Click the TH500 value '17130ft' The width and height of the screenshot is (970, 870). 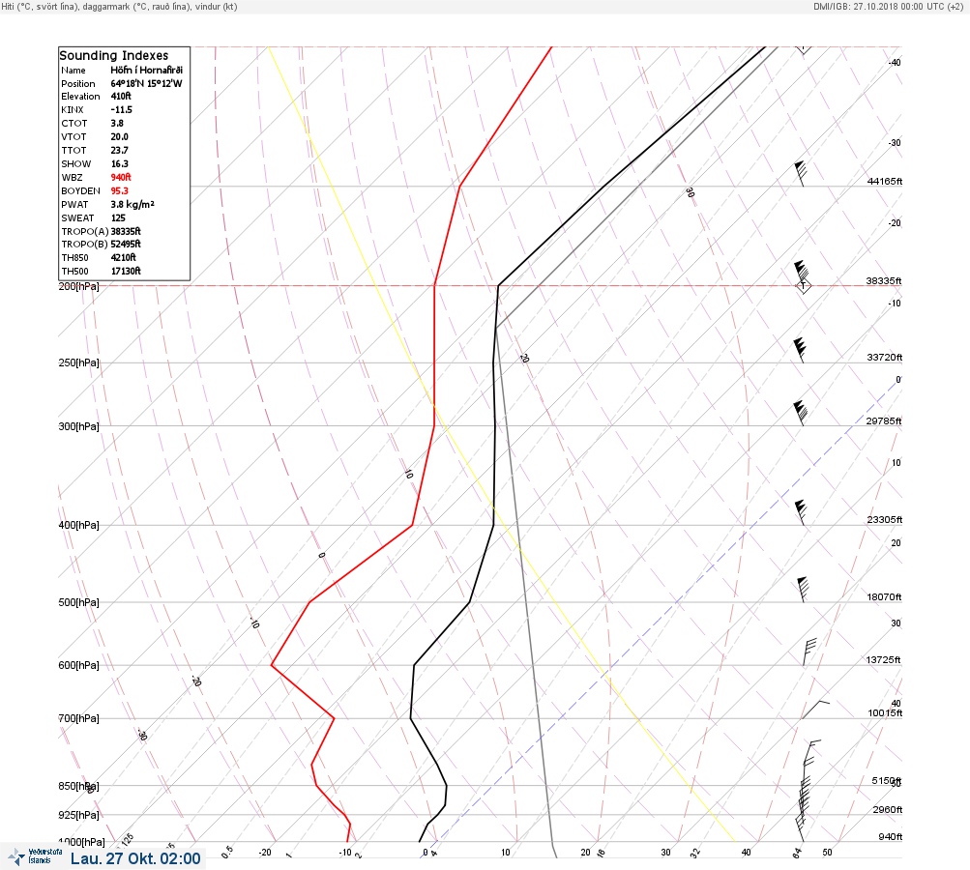126,271
